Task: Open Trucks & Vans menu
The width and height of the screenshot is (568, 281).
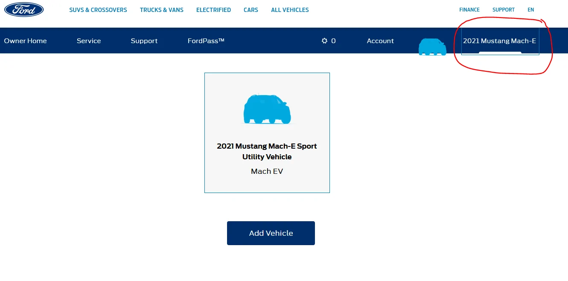Action: click(x=162, y=10)
